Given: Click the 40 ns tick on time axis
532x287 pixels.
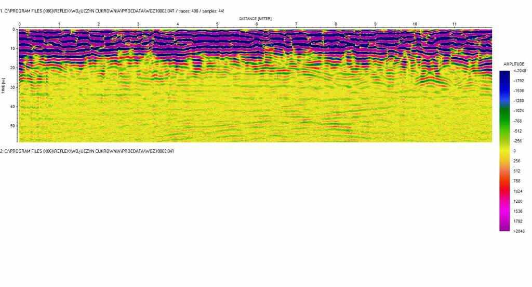Looking at the screenshot, I should pyautogui.click(x=13, y=107).
